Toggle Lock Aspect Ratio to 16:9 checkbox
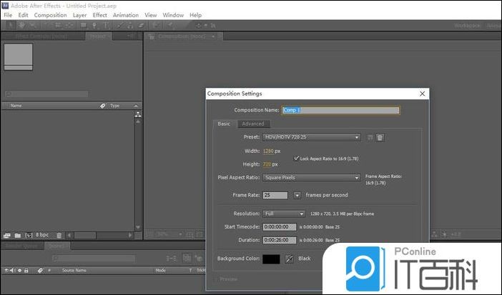 296,158
